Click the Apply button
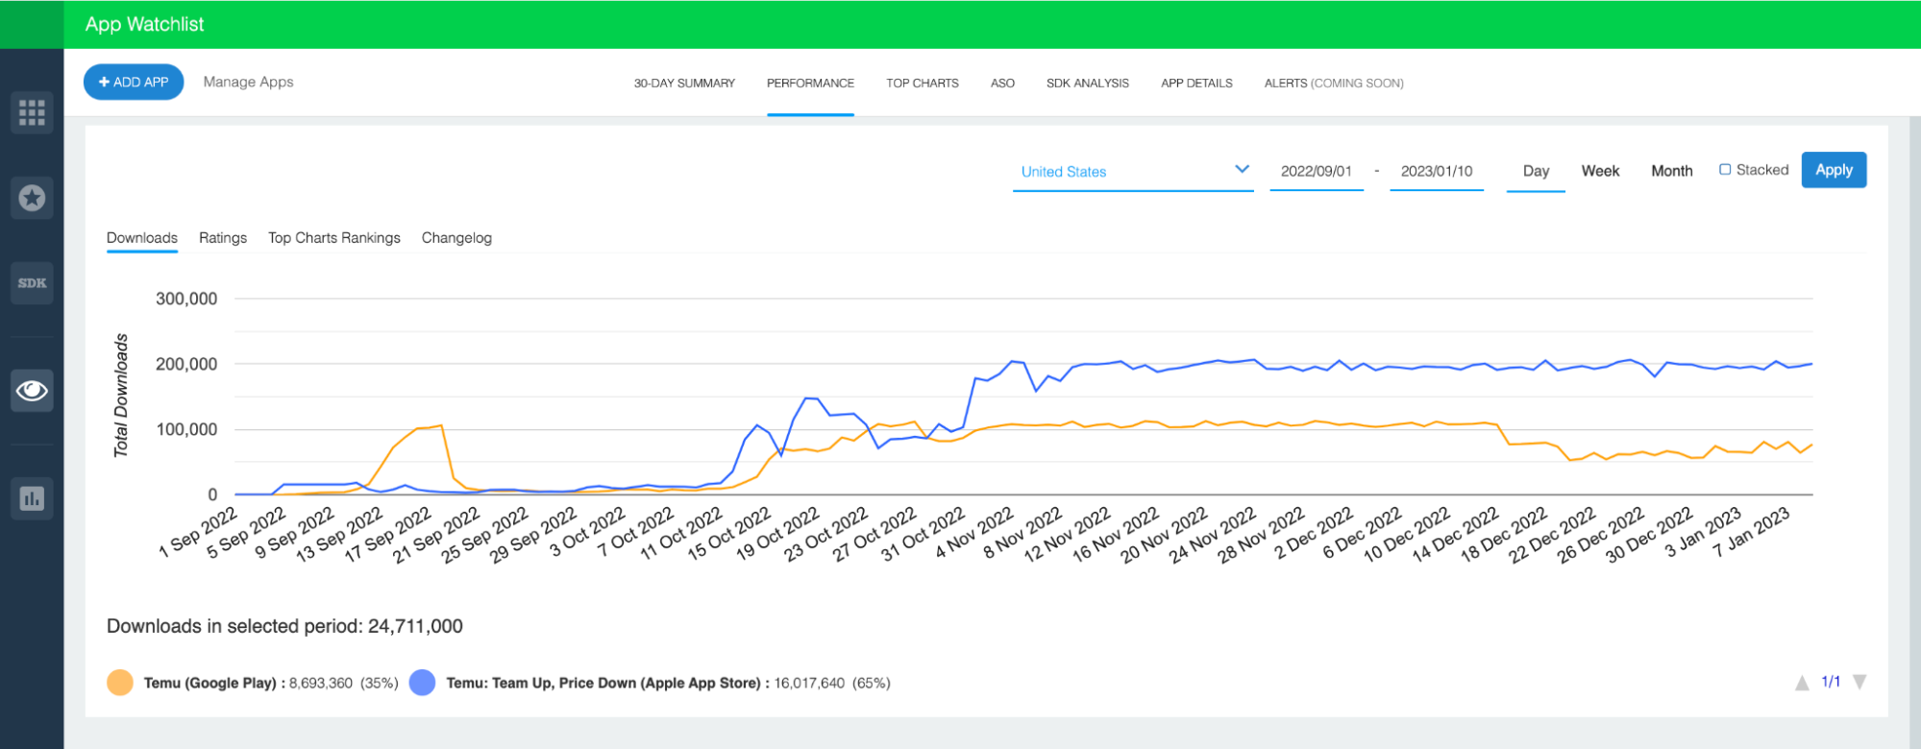The height and width of the screenshot is (749, 1921). click(x=1834, y=170)
